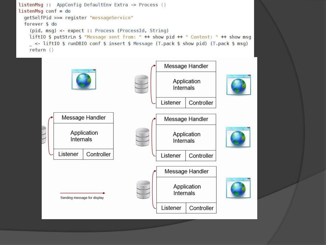
Task: Click the string "messageService" in the code
Action: click(x=111, y=18)
